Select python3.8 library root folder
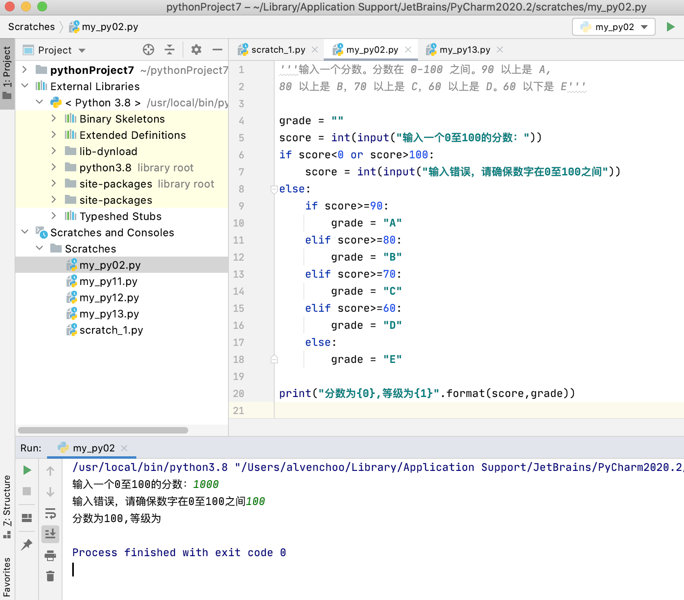Image resolution: width=684 pixels, height=600 pixels. (122, 167)
